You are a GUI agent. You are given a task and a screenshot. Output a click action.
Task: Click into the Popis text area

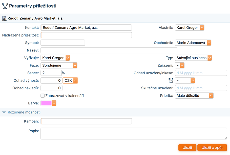tap(134, 133)
